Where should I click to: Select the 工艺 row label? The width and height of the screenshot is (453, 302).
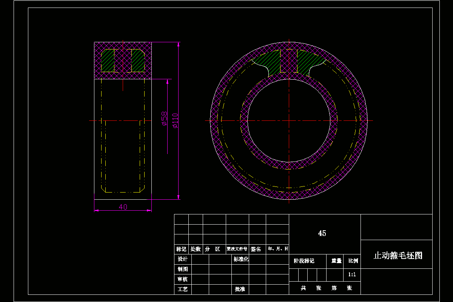tap(183, 289)
